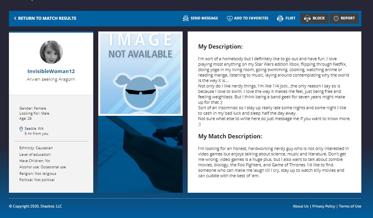
Task: Click the envelope icon for Send Message
Action: [x=186, y=18]
